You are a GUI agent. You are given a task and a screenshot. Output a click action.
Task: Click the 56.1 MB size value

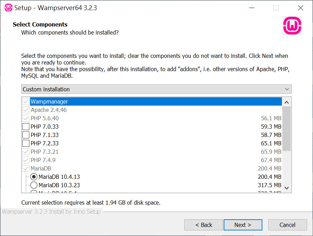[271, 118]
